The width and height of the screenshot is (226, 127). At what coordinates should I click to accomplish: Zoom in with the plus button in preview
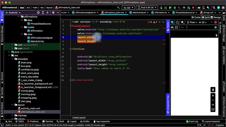click(x=213, y=96)
